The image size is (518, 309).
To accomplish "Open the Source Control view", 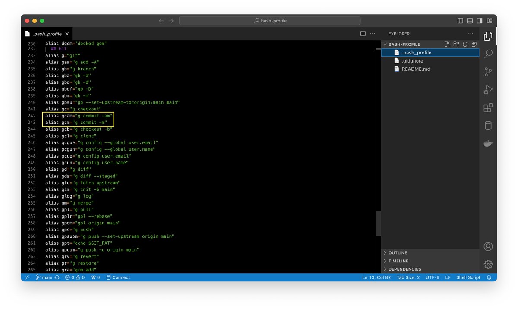I will pyautogui.click(x=488, y=72).
